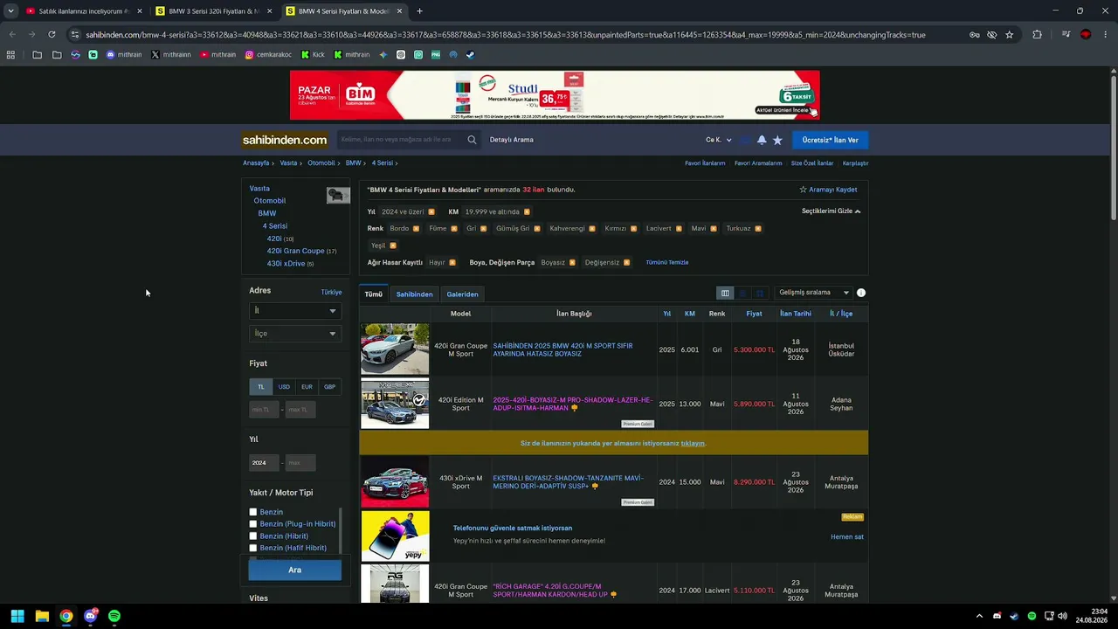Check the Benzin (Plug-in Hibrit) checkbox

(253, 524)
